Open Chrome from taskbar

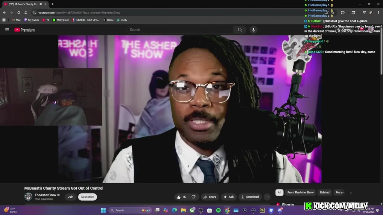[227, 210]
